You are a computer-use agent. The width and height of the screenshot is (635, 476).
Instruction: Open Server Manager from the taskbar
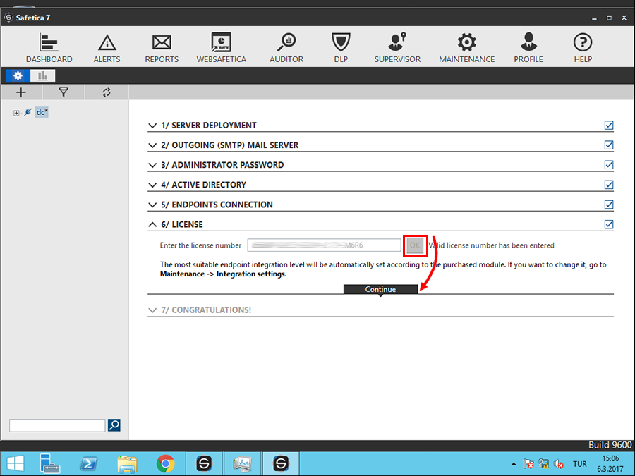coord(50,463)
